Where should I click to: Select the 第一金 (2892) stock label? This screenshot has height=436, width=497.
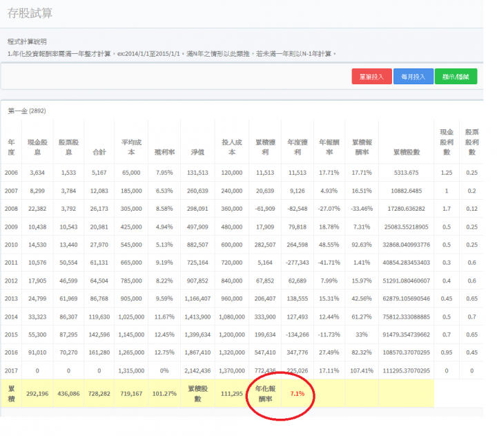[27, 111]
